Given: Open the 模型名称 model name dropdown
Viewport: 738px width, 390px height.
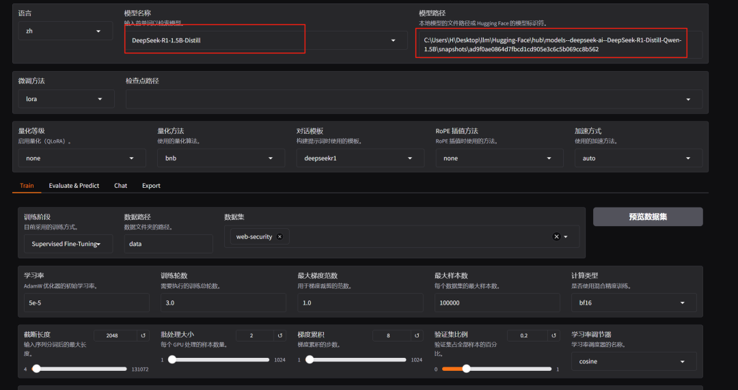Looking at the screenshot, I should [393, 40].
